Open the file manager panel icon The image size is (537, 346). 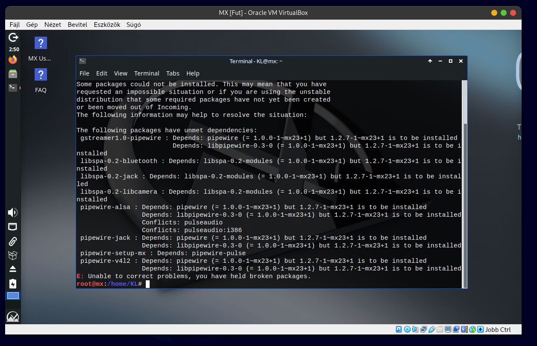(x=13, y=73)
